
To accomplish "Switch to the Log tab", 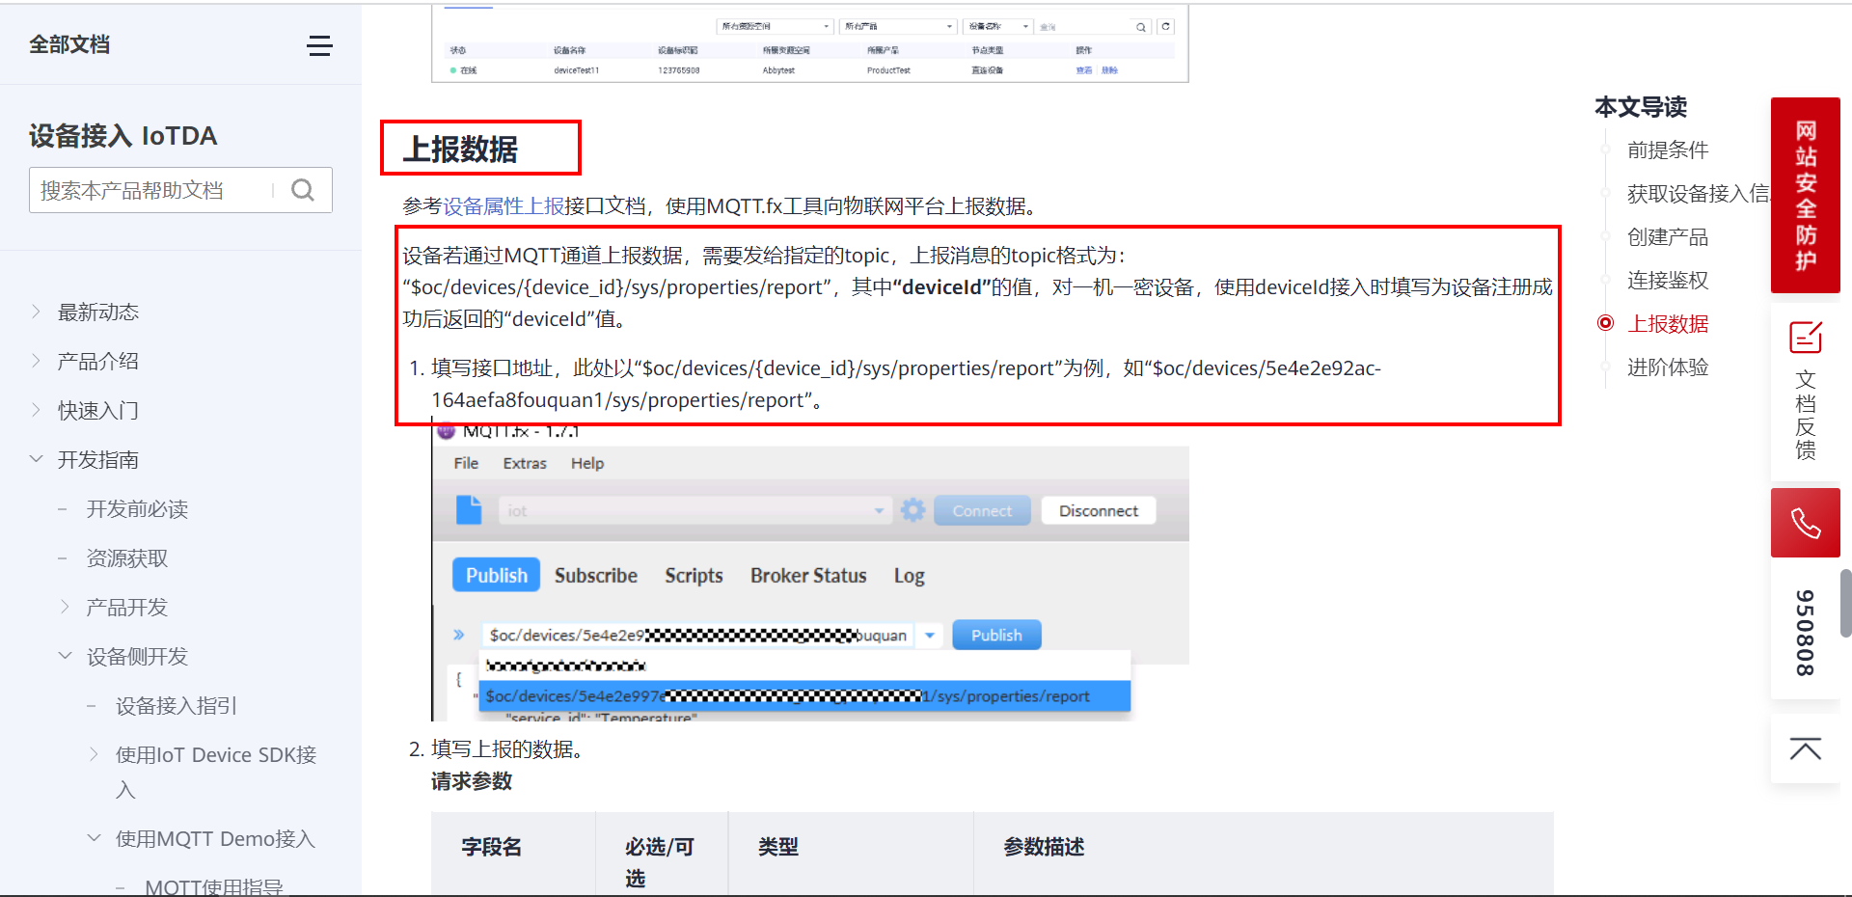I will point(909,575).
